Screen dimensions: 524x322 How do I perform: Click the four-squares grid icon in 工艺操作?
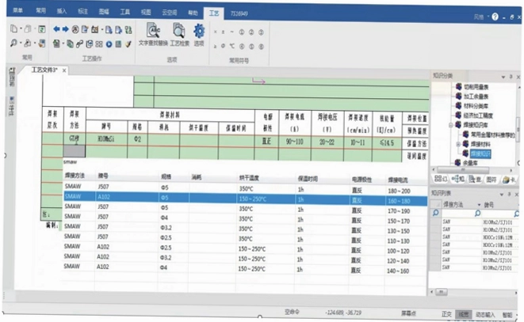(99, 44)
